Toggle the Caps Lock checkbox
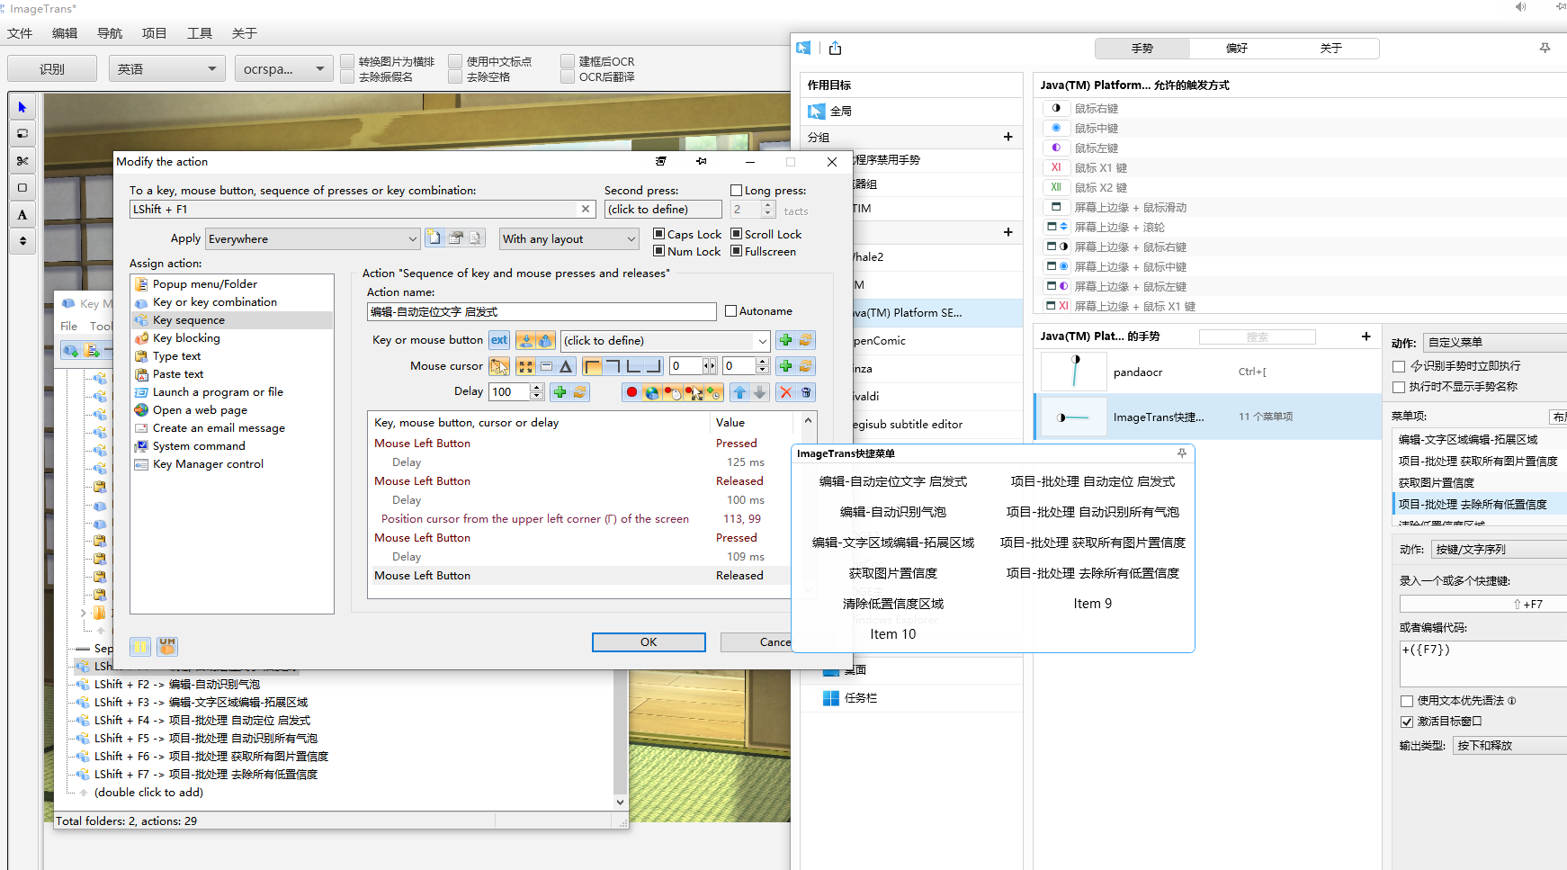The image size is (1567, 870). (x=658, y=234)
